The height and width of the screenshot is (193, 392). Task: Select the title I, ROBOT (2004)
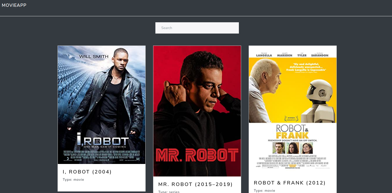(x=87, y=172)
